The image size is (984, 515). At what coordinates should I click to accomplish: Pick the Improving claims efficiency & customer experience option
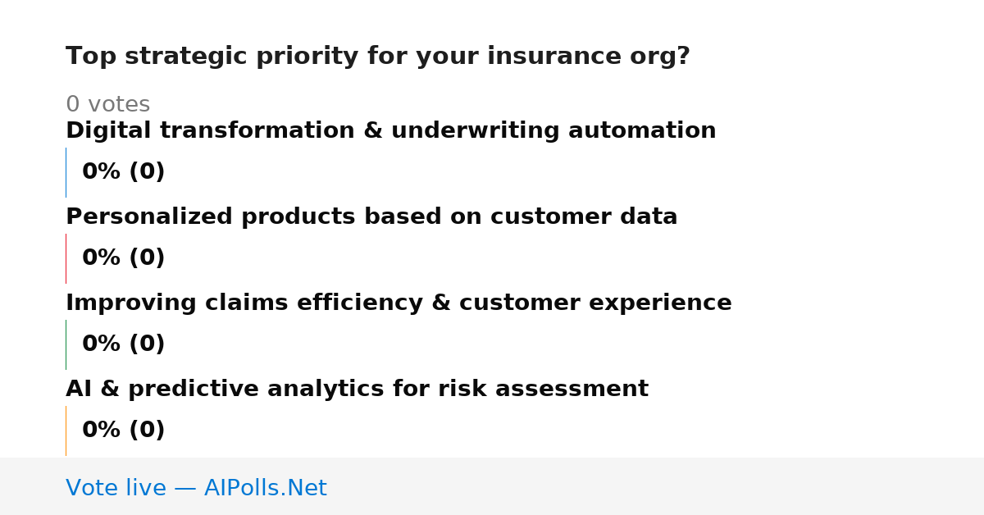pyautogui.click(x=399, y=303)
